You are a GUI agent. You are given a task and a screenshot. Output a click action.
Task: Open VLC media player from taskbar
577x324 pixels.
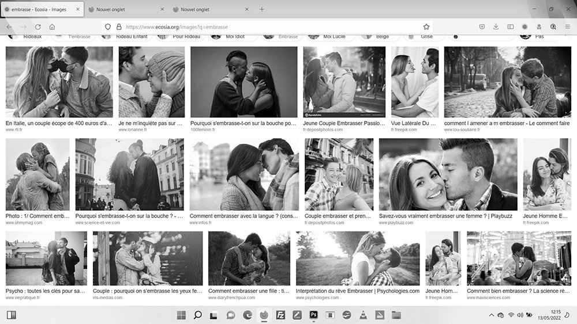pyautogui.click(x=363, y=315)
